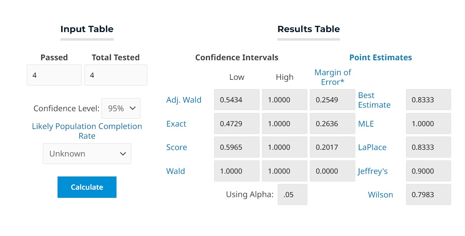Open the Likely Population Completion Rate link
465x236 pixels.
click(87, 131)
